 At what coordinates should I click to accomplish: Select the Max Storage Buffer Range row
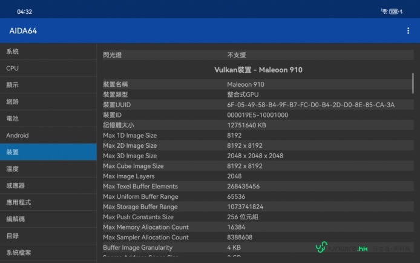click(x=258, y=207)
